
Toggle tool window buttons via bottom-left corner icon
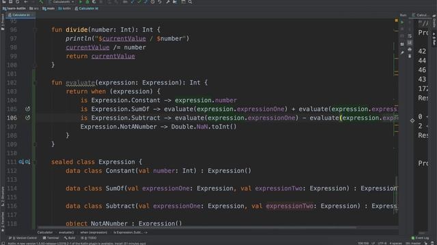coord(3,243)
